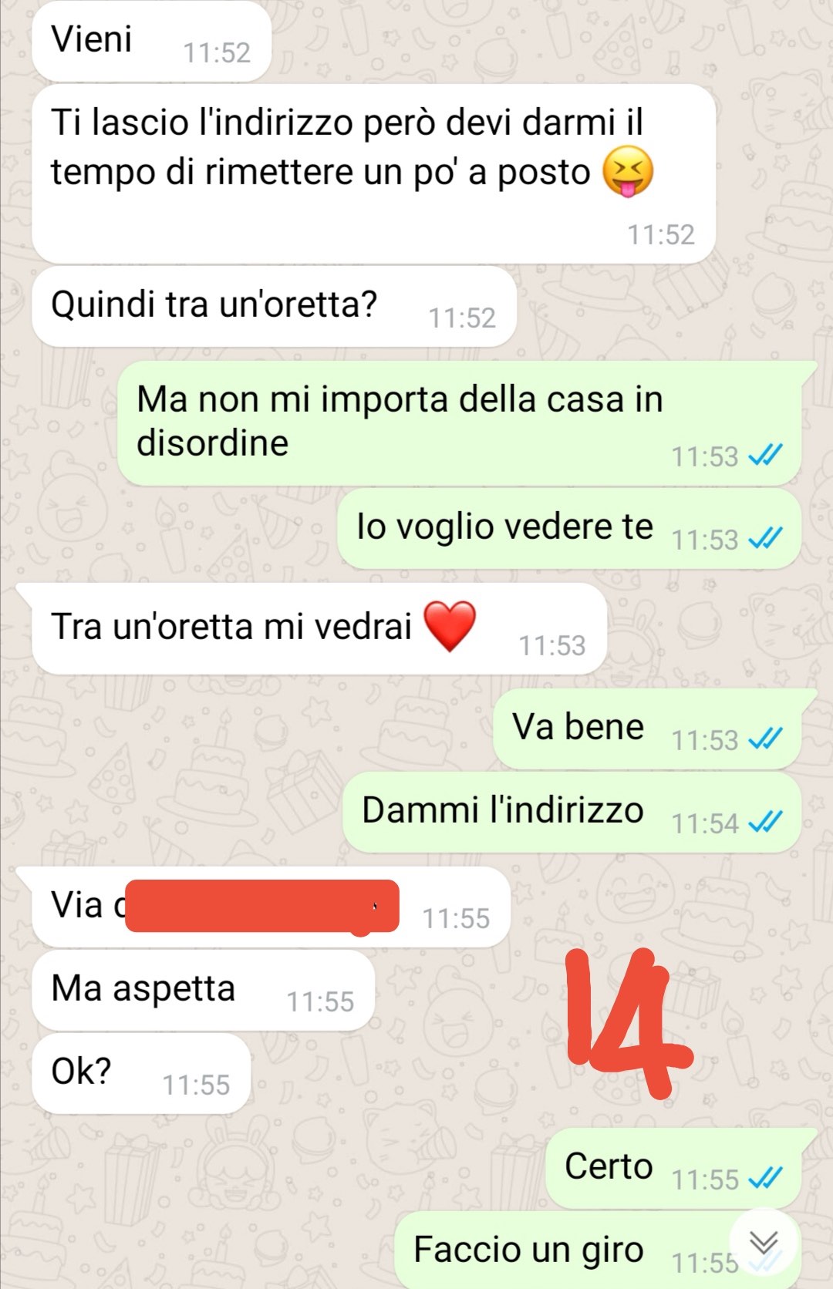
Task: Tap read receipt ticks on 'Io voglio vedere te'
Action: click(x=766, y=537)
